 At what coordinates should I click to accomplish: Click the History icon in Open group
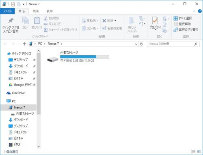point(164,31)
